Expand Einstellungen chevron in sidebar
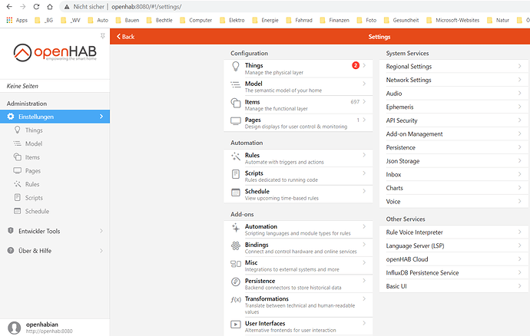Screen dimensions: 530x336 [101, 117]
